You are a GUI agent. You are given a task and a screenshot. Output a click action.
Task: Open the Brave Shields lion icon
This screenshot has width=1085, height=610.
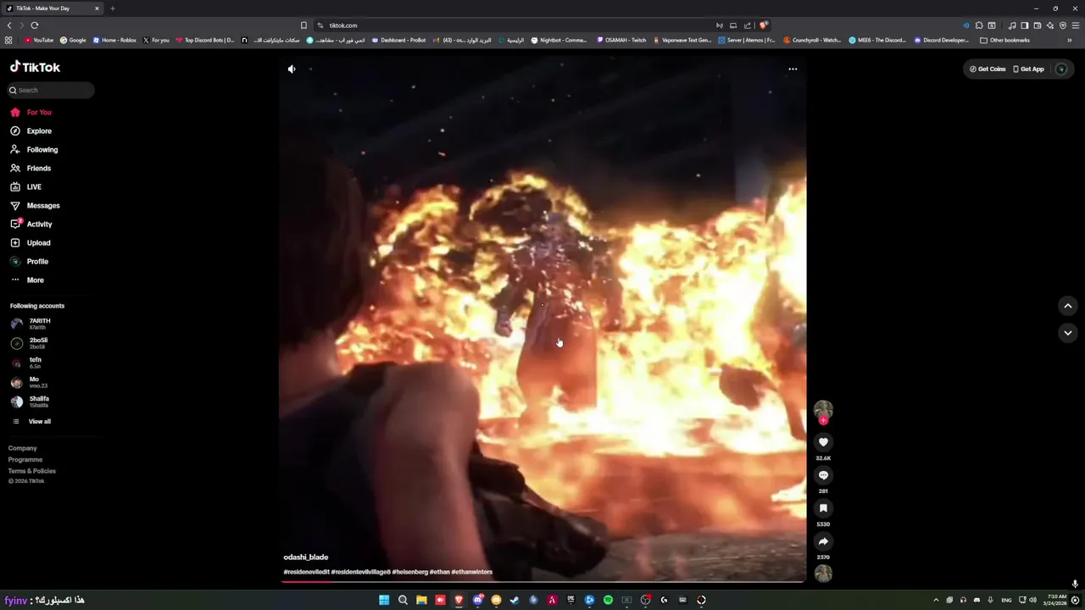tap(764, 25)
